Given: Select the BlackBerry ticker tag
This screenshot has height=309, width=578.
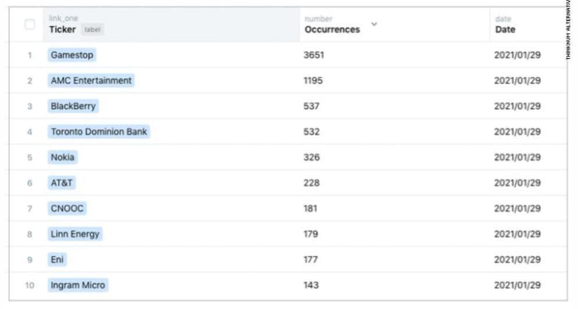Looking at the screenshot, I should (73, 106).
